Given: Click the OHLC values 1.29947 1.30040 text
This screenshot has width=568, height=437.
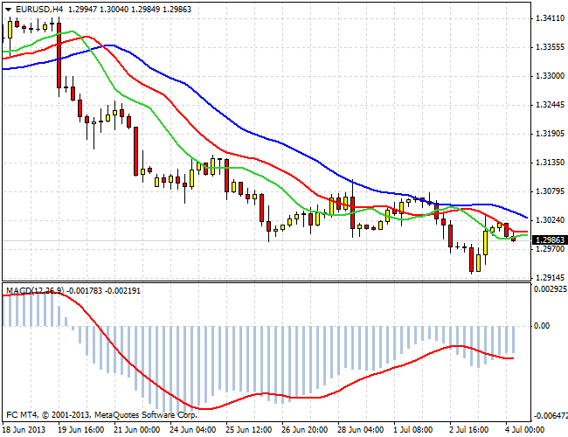Looking at the screenshot, I should (98, 10).
